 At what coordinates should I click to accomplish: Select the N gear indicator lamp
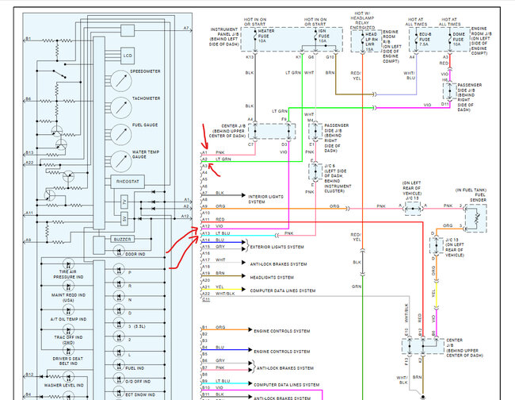coord(119,296)
